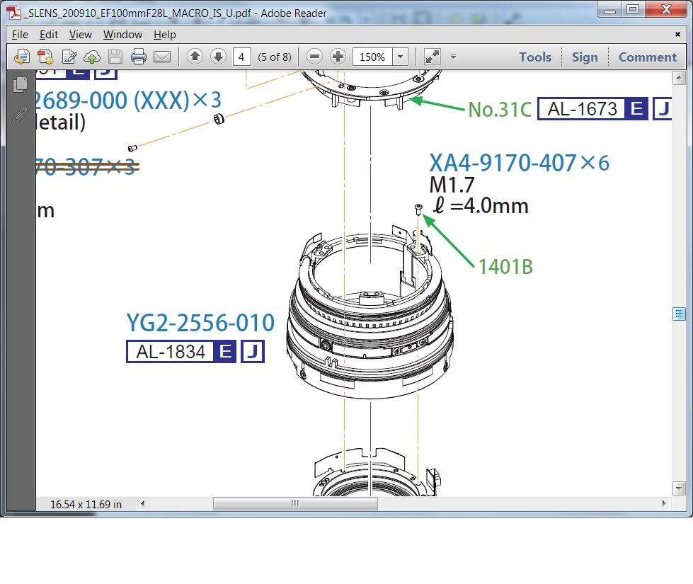The image size is (693, 584).
Task: Open the Tools pane
Action: pos(535,57)
